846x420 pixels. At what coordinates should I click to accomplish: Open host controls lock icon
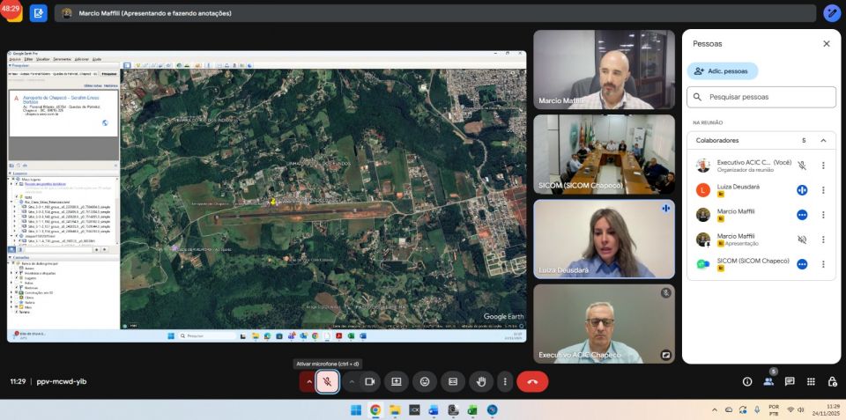click(x=832, y=381)
